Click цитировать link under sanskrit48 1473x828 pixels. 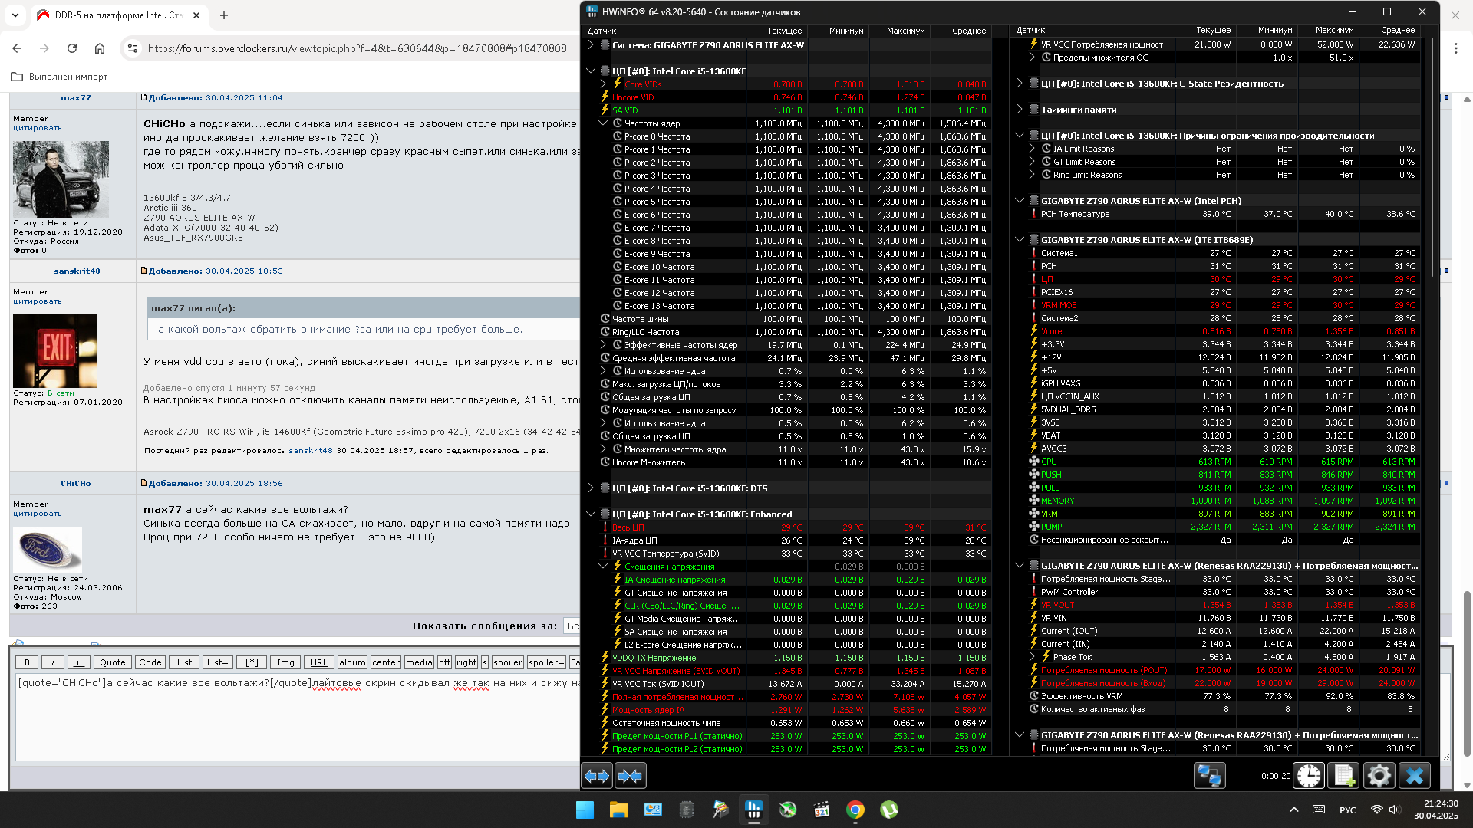pyautogui.click(x=37, y=301)
